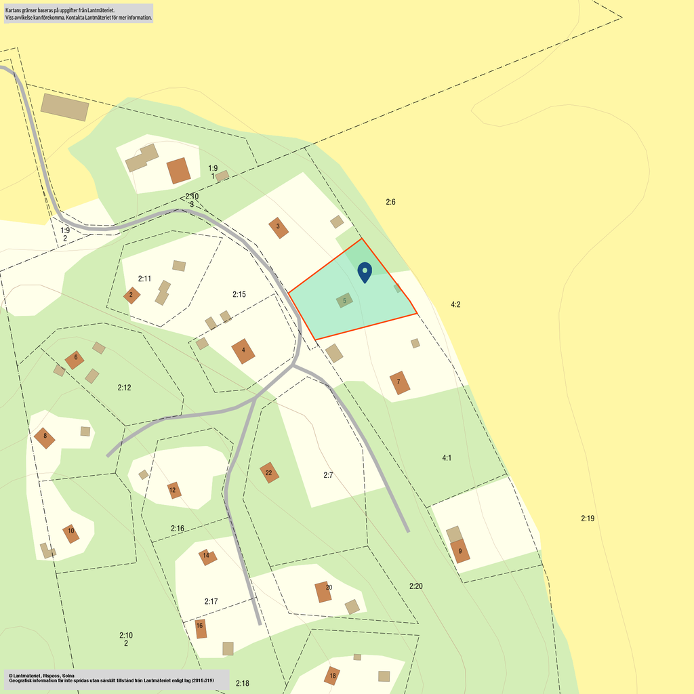The width and height of the screenshot is (694, 694).
Task: Click the orange building numbered 22
Action: [x=269, y=472]
